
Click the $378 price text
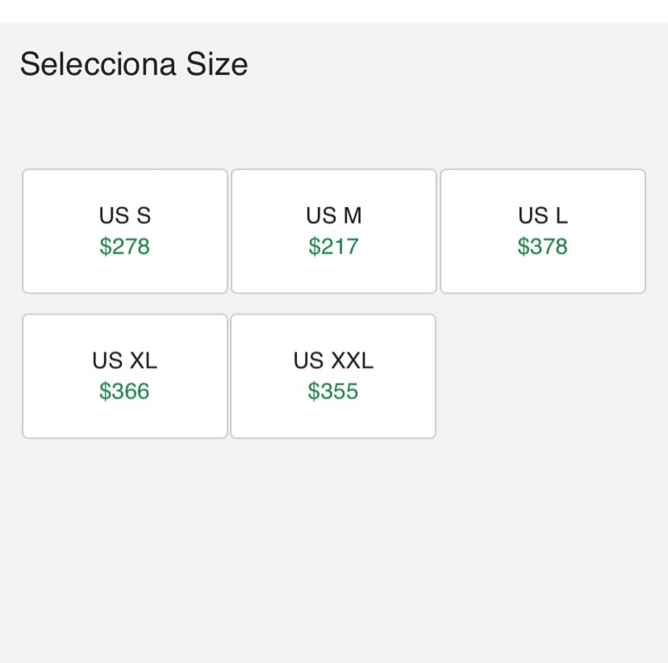point(543,246)
